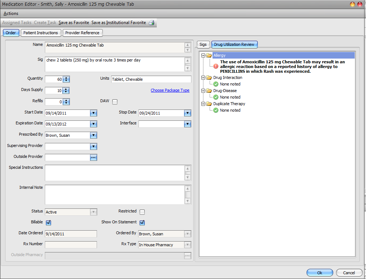This screenshot has width=366, height=279.
Task: Confirm with the Ok button
Action: pyautogui.click(x=320, y=273)
